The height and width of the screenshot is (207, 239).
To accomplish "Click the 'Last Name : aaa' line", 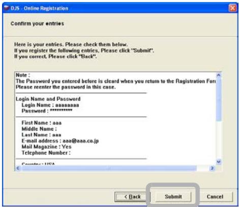I will coord(41,135).
